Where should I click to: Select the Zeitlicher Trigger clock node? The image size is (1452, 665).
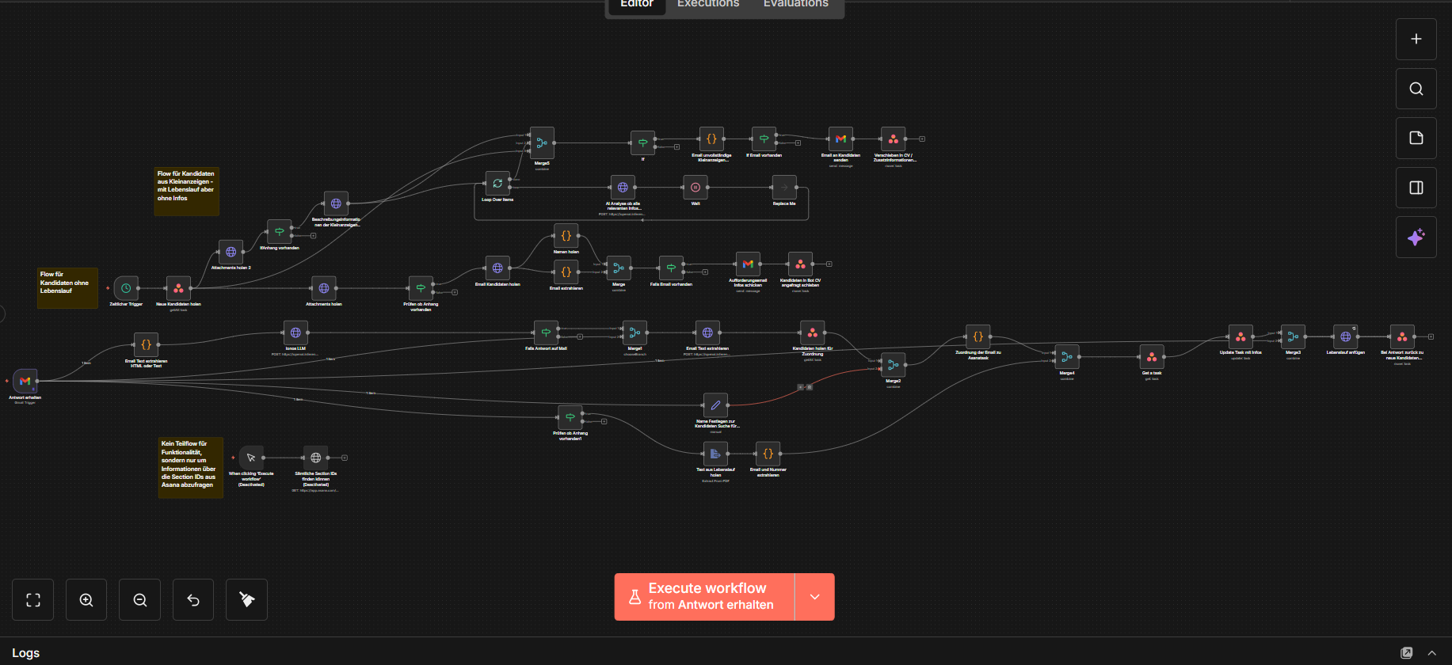(x=126, y=288)
